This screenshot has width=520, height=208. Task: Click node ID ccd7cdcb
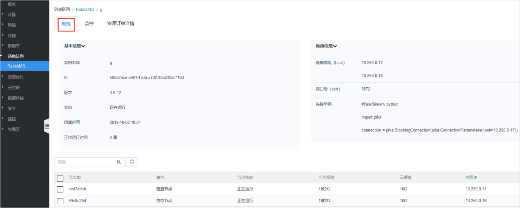point(77,189)
